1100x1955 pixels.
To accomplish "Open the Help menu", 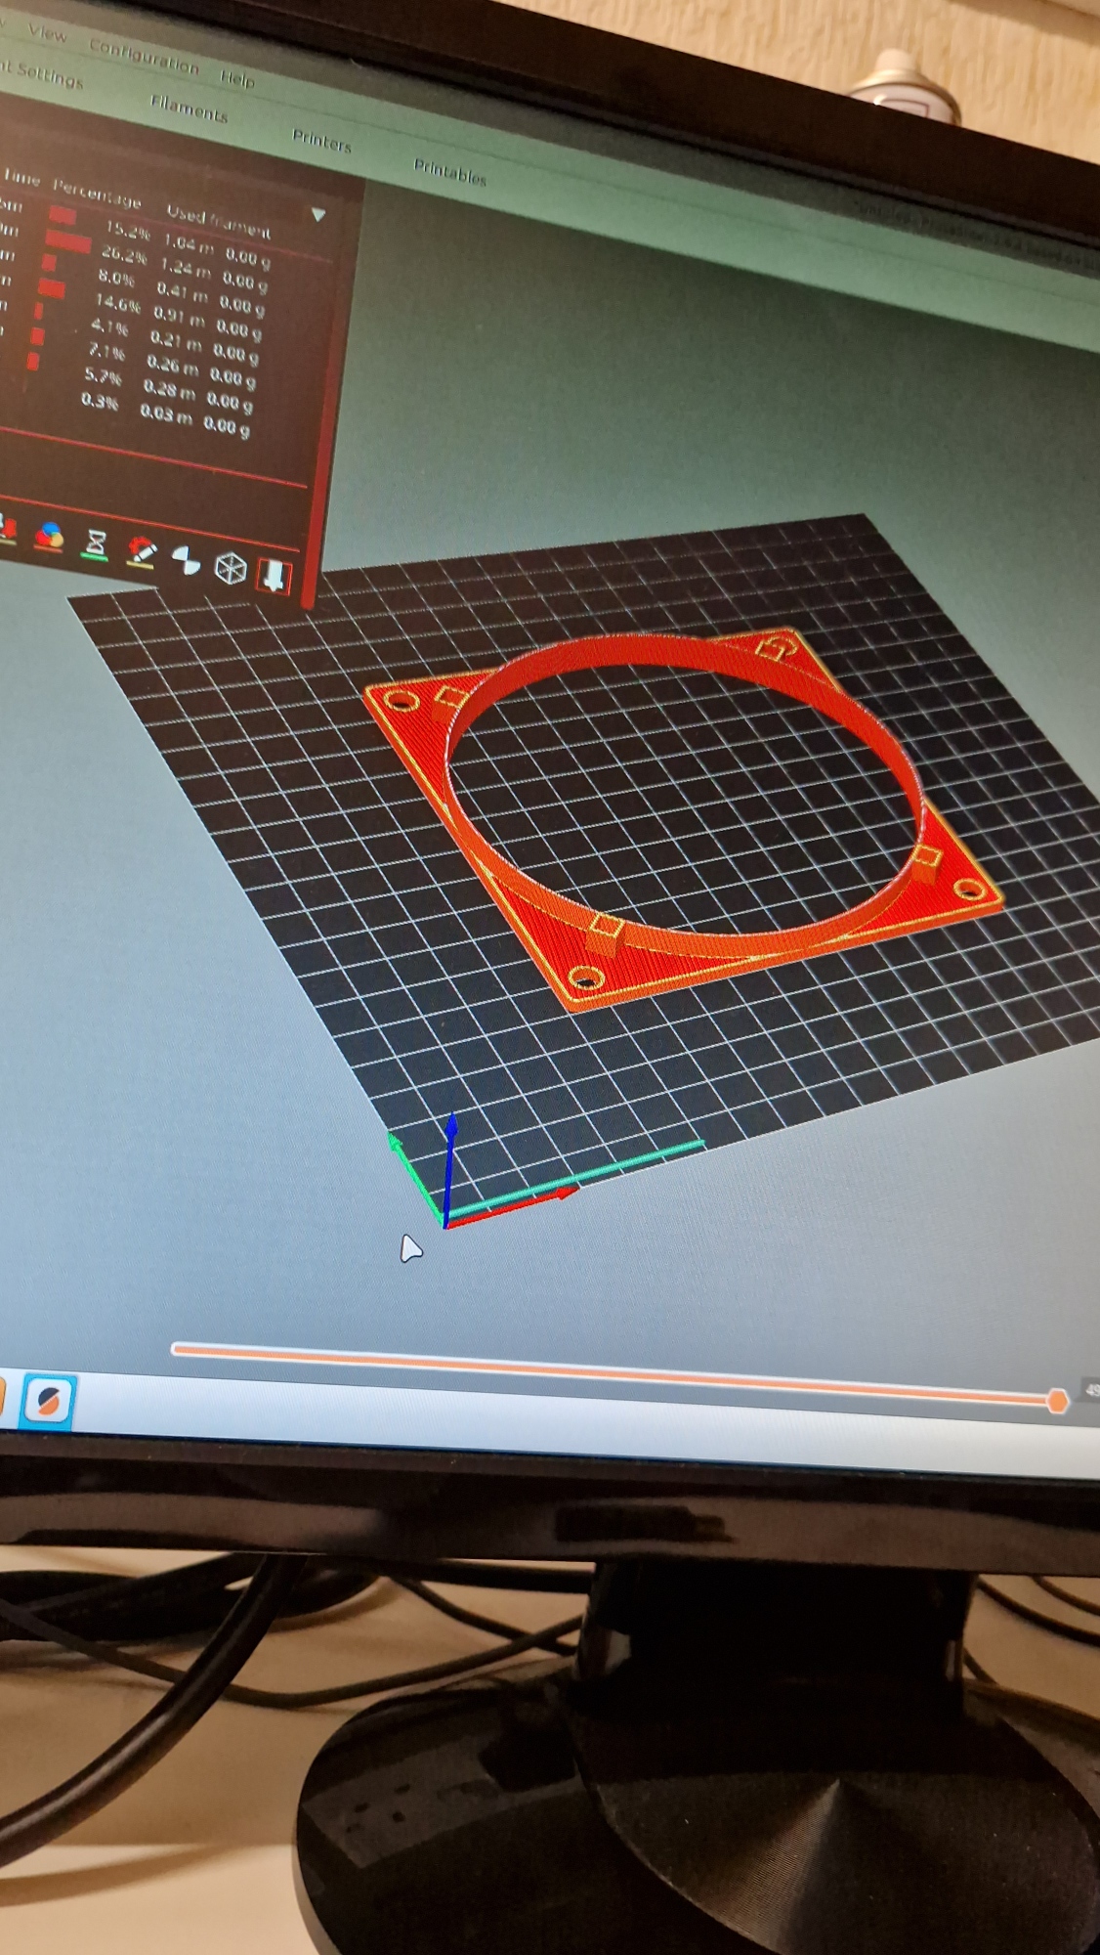I will click(x=236, y=78).
